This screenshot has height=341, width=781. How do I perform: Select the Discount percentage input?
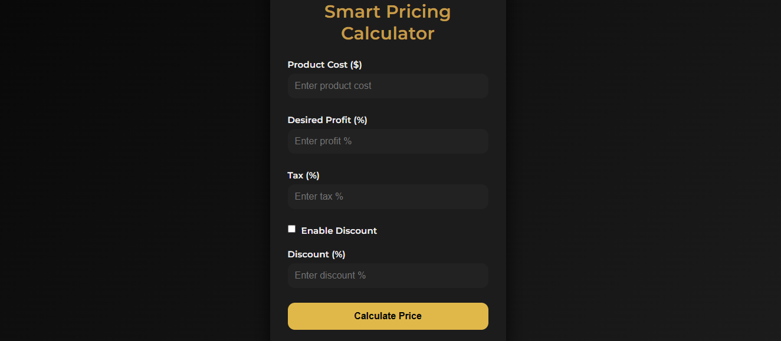click(388, 275)
